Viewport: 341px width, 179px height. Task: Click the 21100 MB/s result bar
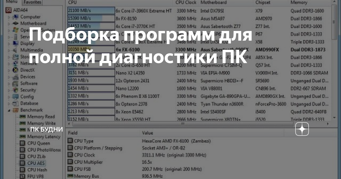click(91, 11)
